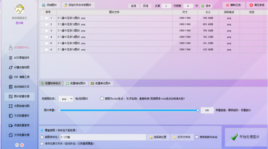Screen dimensions: 268x149
Task: Click the user icon in 会员服务中心
Action: [x=11, y=48]
